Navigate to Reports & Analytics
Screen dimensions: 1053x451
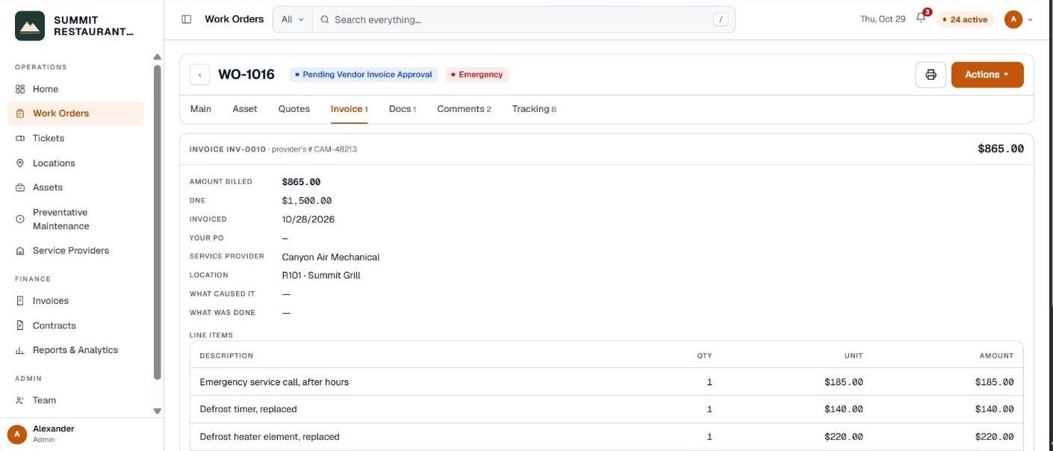pyautogui.click(x=75, y=350)
